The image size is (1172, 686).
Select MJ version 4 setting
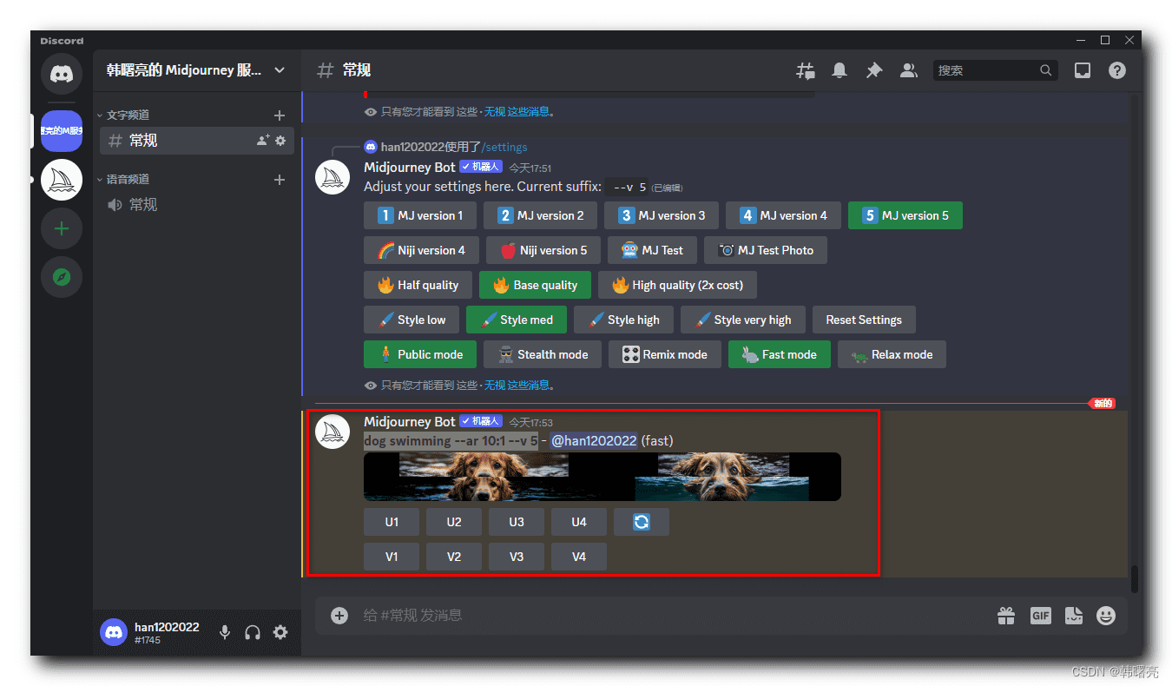pyautogui.click(x=784, y=215)
